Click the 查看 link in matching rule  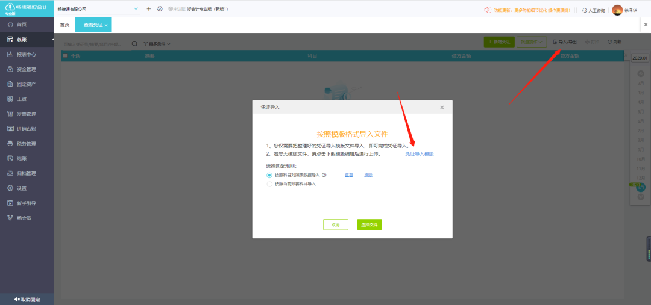coord(349,175)
